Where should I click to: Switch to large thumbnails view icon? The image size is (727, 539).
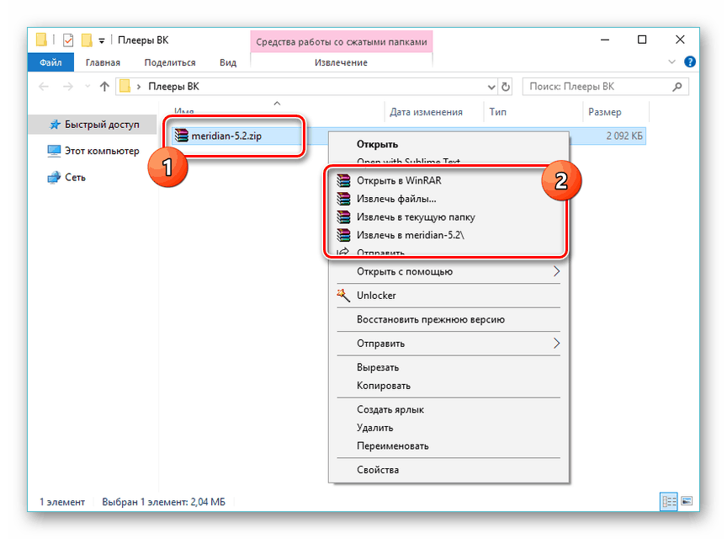[687, 501]
